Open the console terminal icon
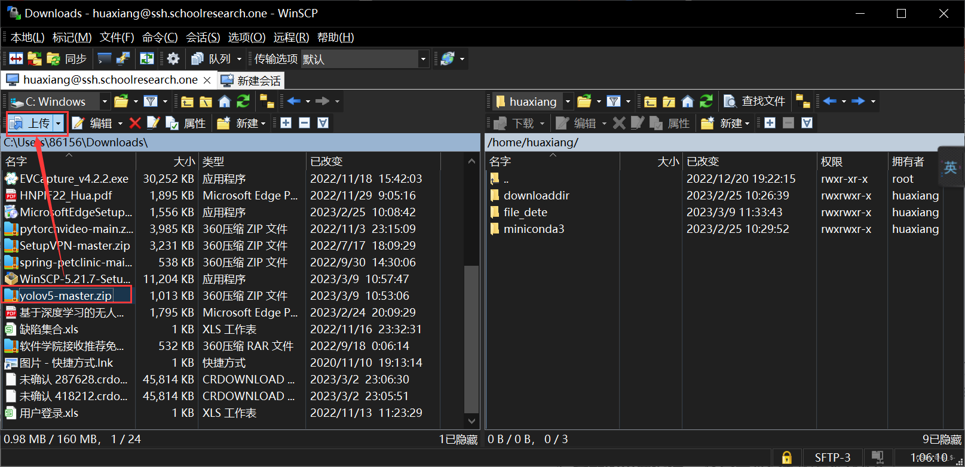Viewport: 965px width, 467px height. (x=105, y=59)
